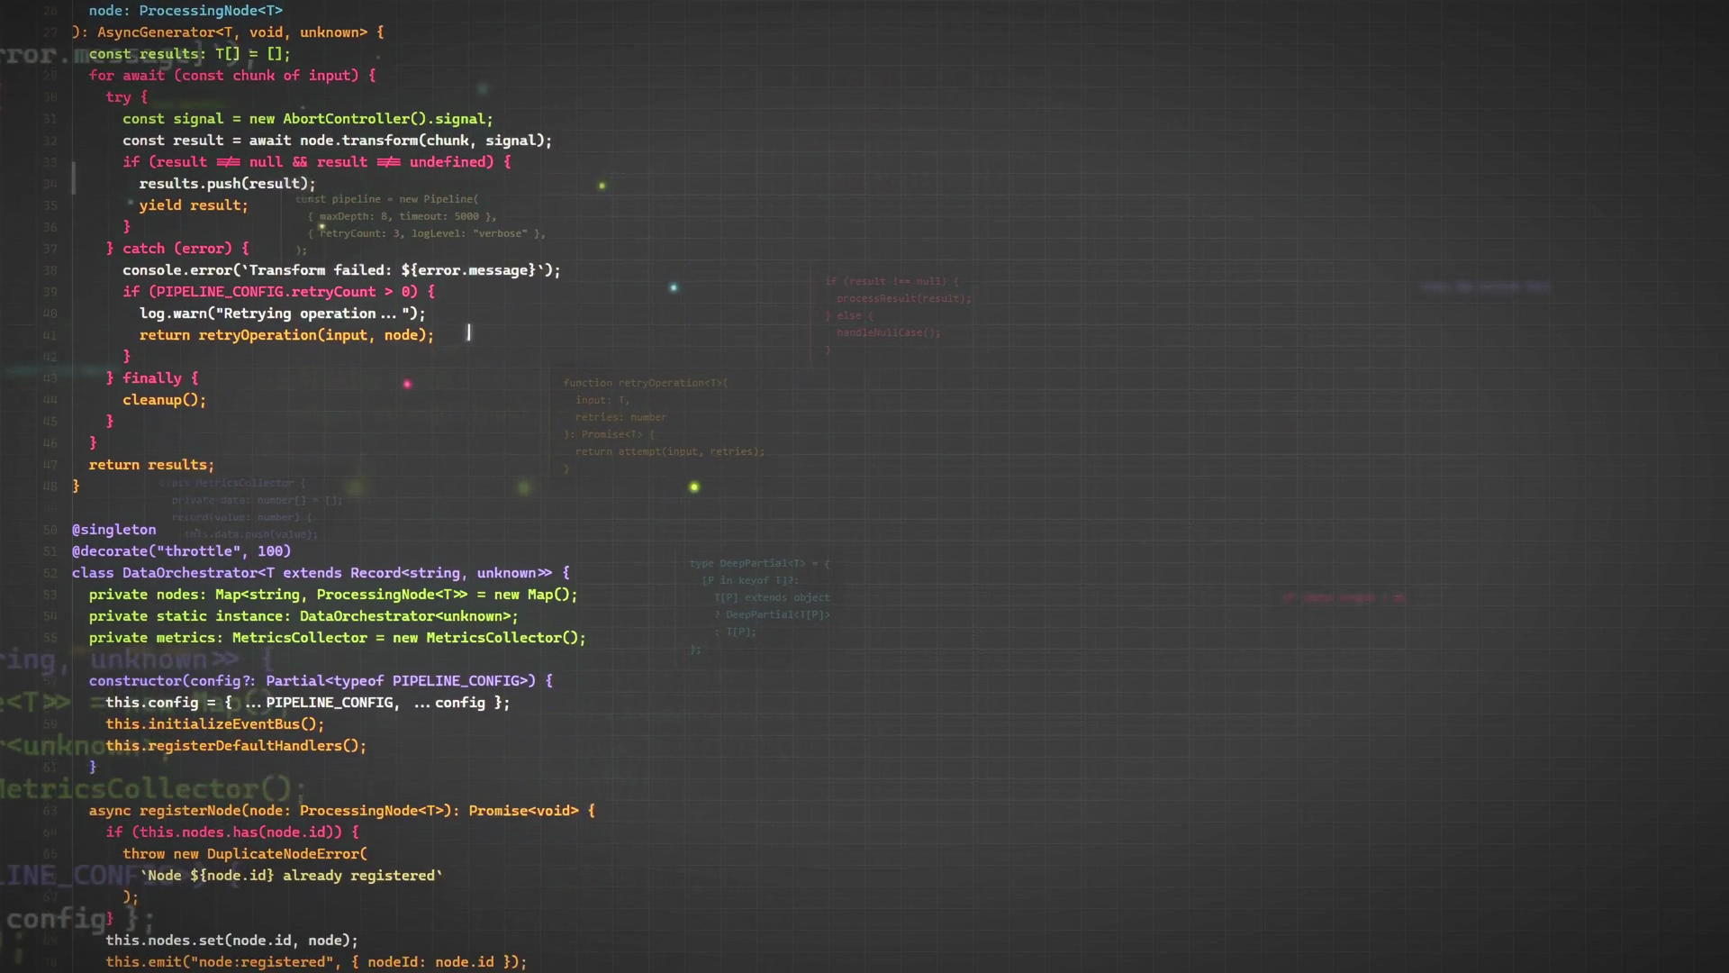Click the 'this.nodes.set(node.id, node);' line
The height and width of the screenshot is (973, 1729).
tap(232, 941)
